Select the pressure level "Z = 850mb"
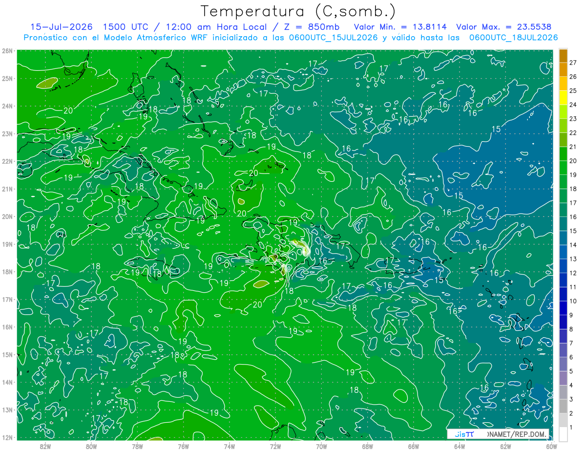This screenshot has width=586, height=453. (311, 27)
